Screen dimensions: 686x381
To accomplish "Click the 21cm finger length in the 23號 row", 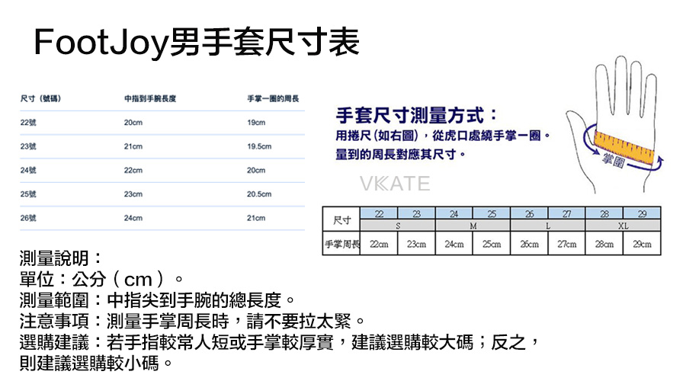I will click(x=133, y=146).
